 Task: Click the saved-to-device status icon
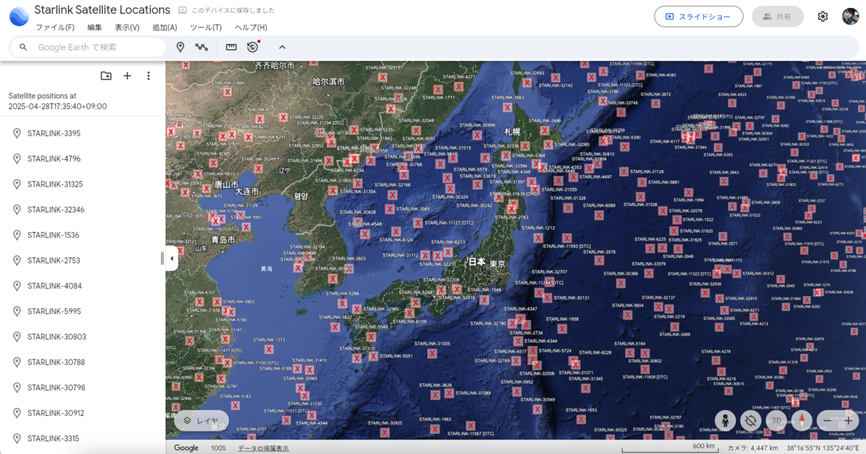tap(183, 10)
